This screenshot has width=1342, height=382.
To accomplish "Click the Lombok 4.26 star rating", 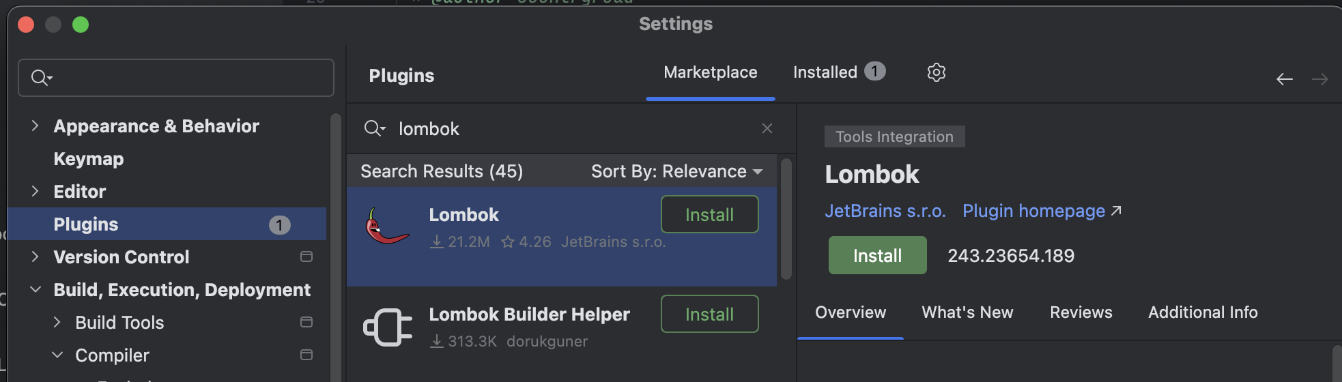I will (526, 242).
